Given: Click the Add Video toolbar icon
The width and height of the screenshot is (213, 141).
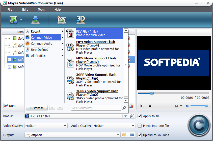Looking at the screenshot, I should pyautogui.click(x=13, y=20).
